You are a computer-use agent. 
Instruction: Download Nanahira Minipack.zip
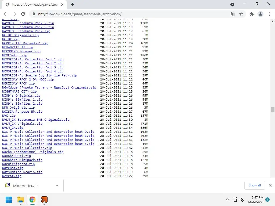(x=22, y=160)
